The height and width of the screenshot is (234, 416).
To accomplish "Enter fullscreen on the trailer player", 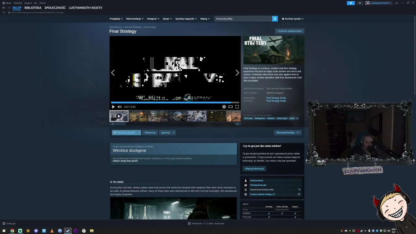I will 237,107.
